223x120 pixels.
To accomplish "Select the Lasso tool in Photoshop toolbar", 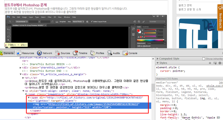I will pos(9,37).
